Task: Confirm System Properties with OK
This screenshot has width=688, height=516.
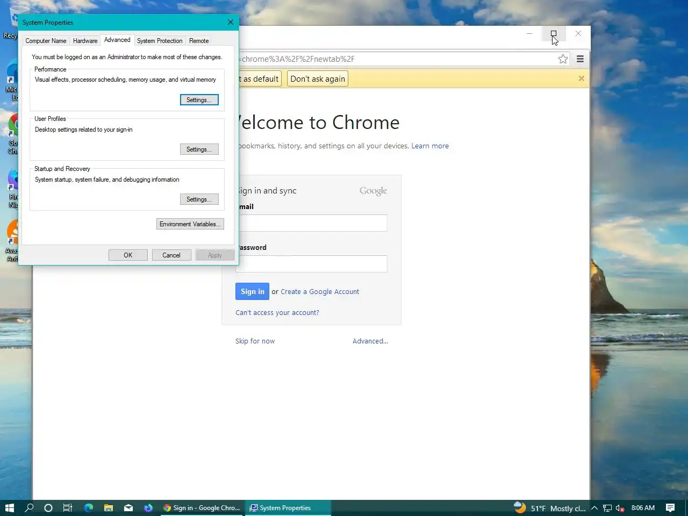Action: [x=128, y=255]
